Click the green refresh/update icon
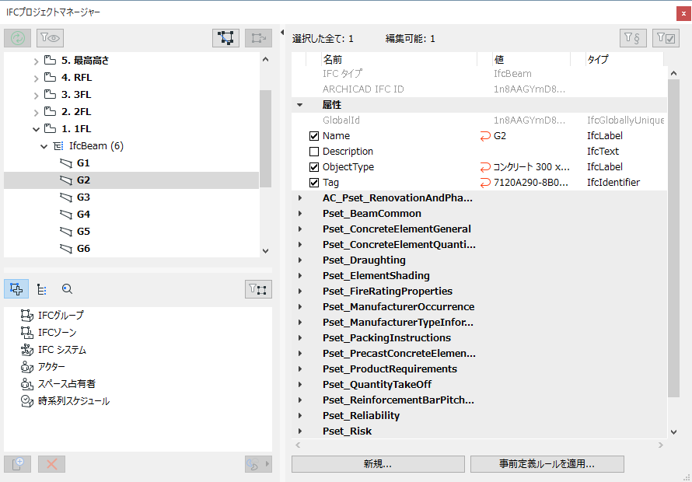The image size is (692, 482). [x=17, y=38]
